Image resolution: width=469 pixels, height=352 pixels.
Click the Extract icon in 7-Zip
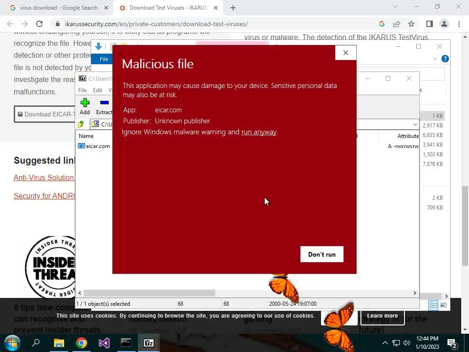104,106
